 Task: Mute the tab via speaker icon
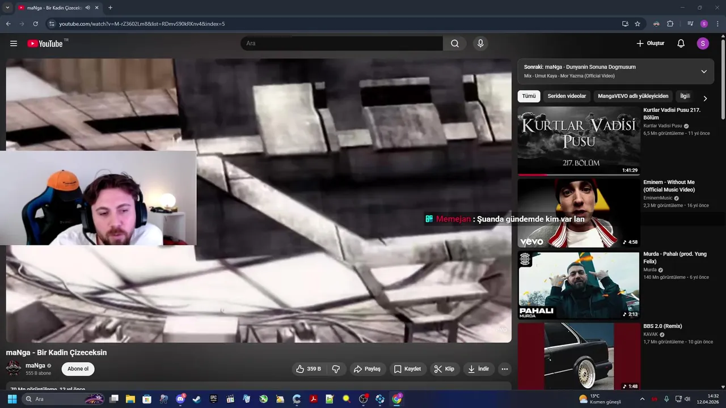click(x=87, y=8)
